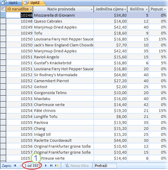Open ID narudžbe column dropdown arrow
This screenshot has width=168, height=170.
click(31, 9)
